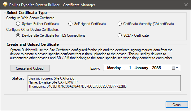Click the 'Name: Dynalite Site CA - EMWFP' line
The height and width of the screenshot is (111, 191).
pos(53,82)
